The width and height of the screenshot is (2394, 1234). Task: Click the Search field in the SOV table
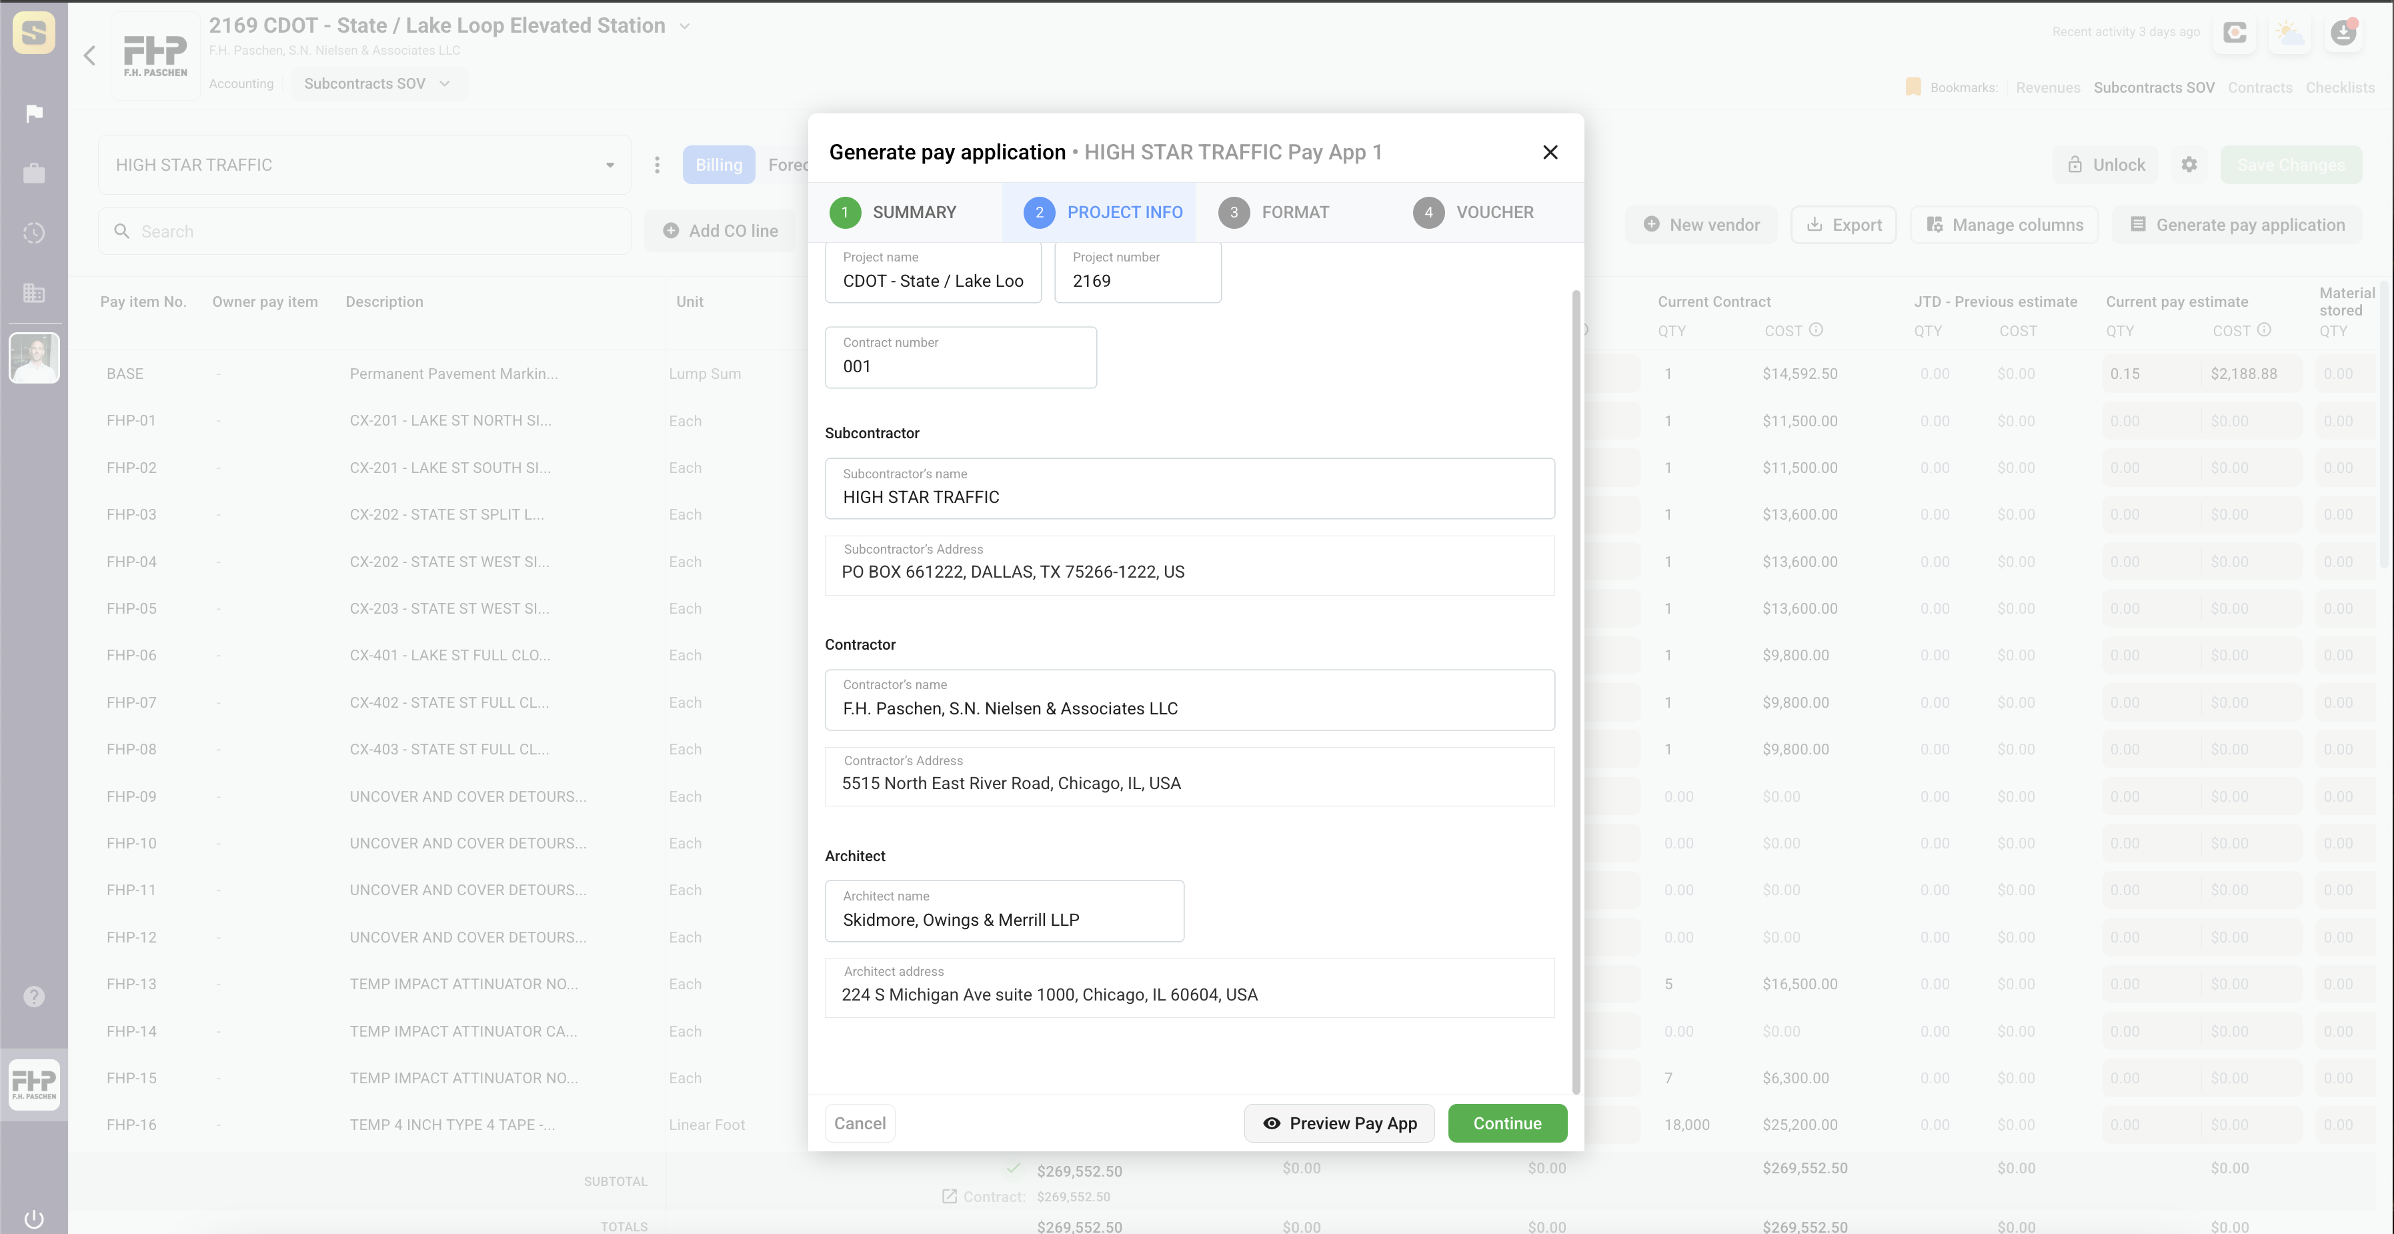pos(364,231)
